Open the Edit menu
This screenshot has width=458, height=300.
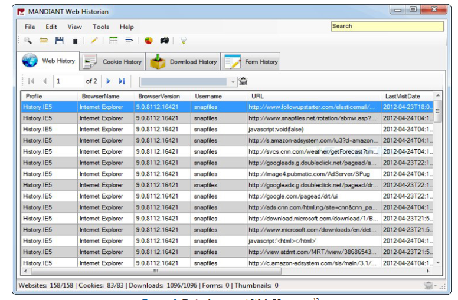tap(51, 27)
